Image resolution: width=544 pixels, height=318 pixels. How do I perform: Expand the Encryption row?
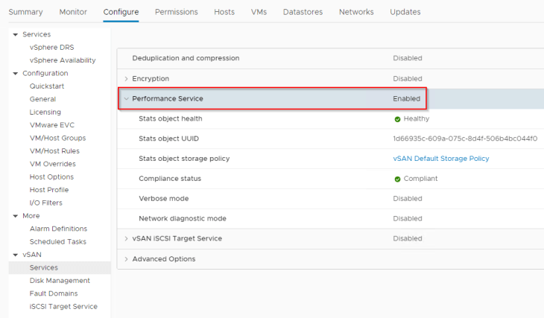tap(127, 78)
